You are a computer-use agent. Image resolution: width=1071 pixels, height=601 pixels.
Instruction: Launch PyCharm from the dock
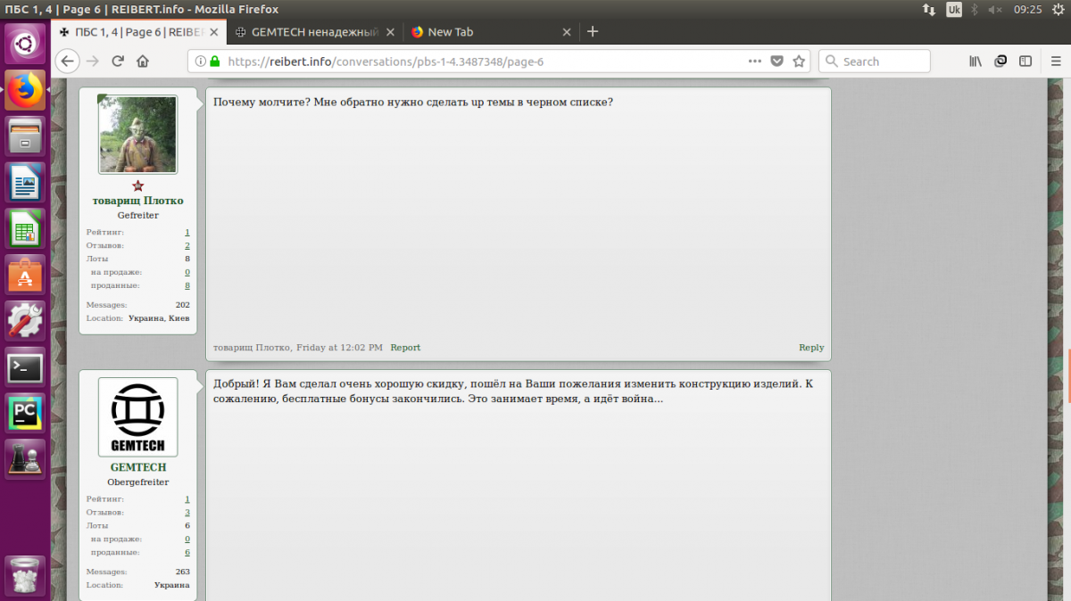point(25,414)
